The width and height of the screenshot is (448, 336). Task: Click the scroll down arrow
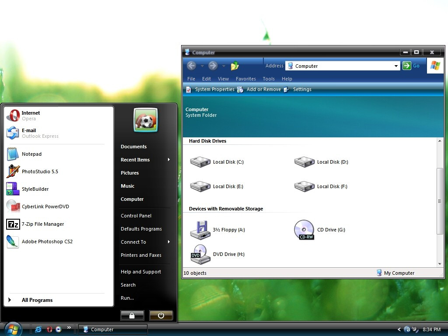click(x=440, y=264)
